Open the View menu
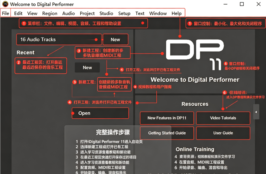The height and width of the screenshot is (174, 266). click(32, 13)
